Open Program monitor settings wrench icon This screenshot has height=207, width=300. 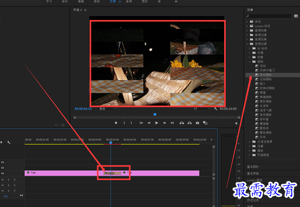click(x=216, y=109)
